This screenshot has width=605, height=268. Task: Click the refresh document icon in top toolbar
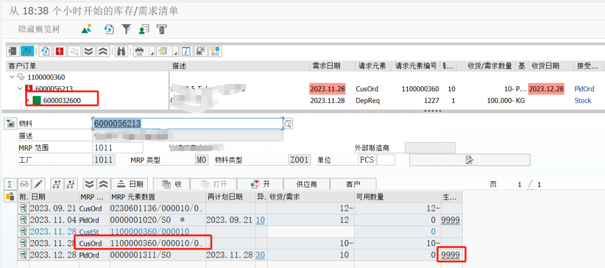click(109, 29)
